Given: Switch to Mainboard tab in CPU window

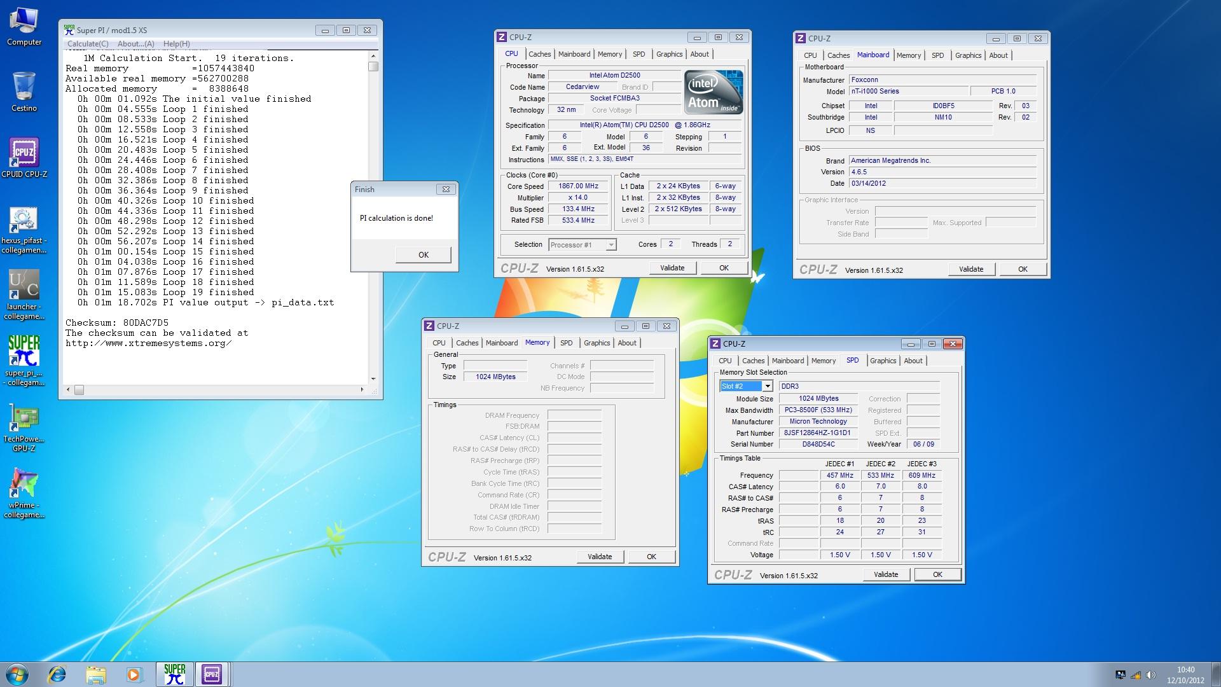Looking at the screenshot, I should (574, 54).
